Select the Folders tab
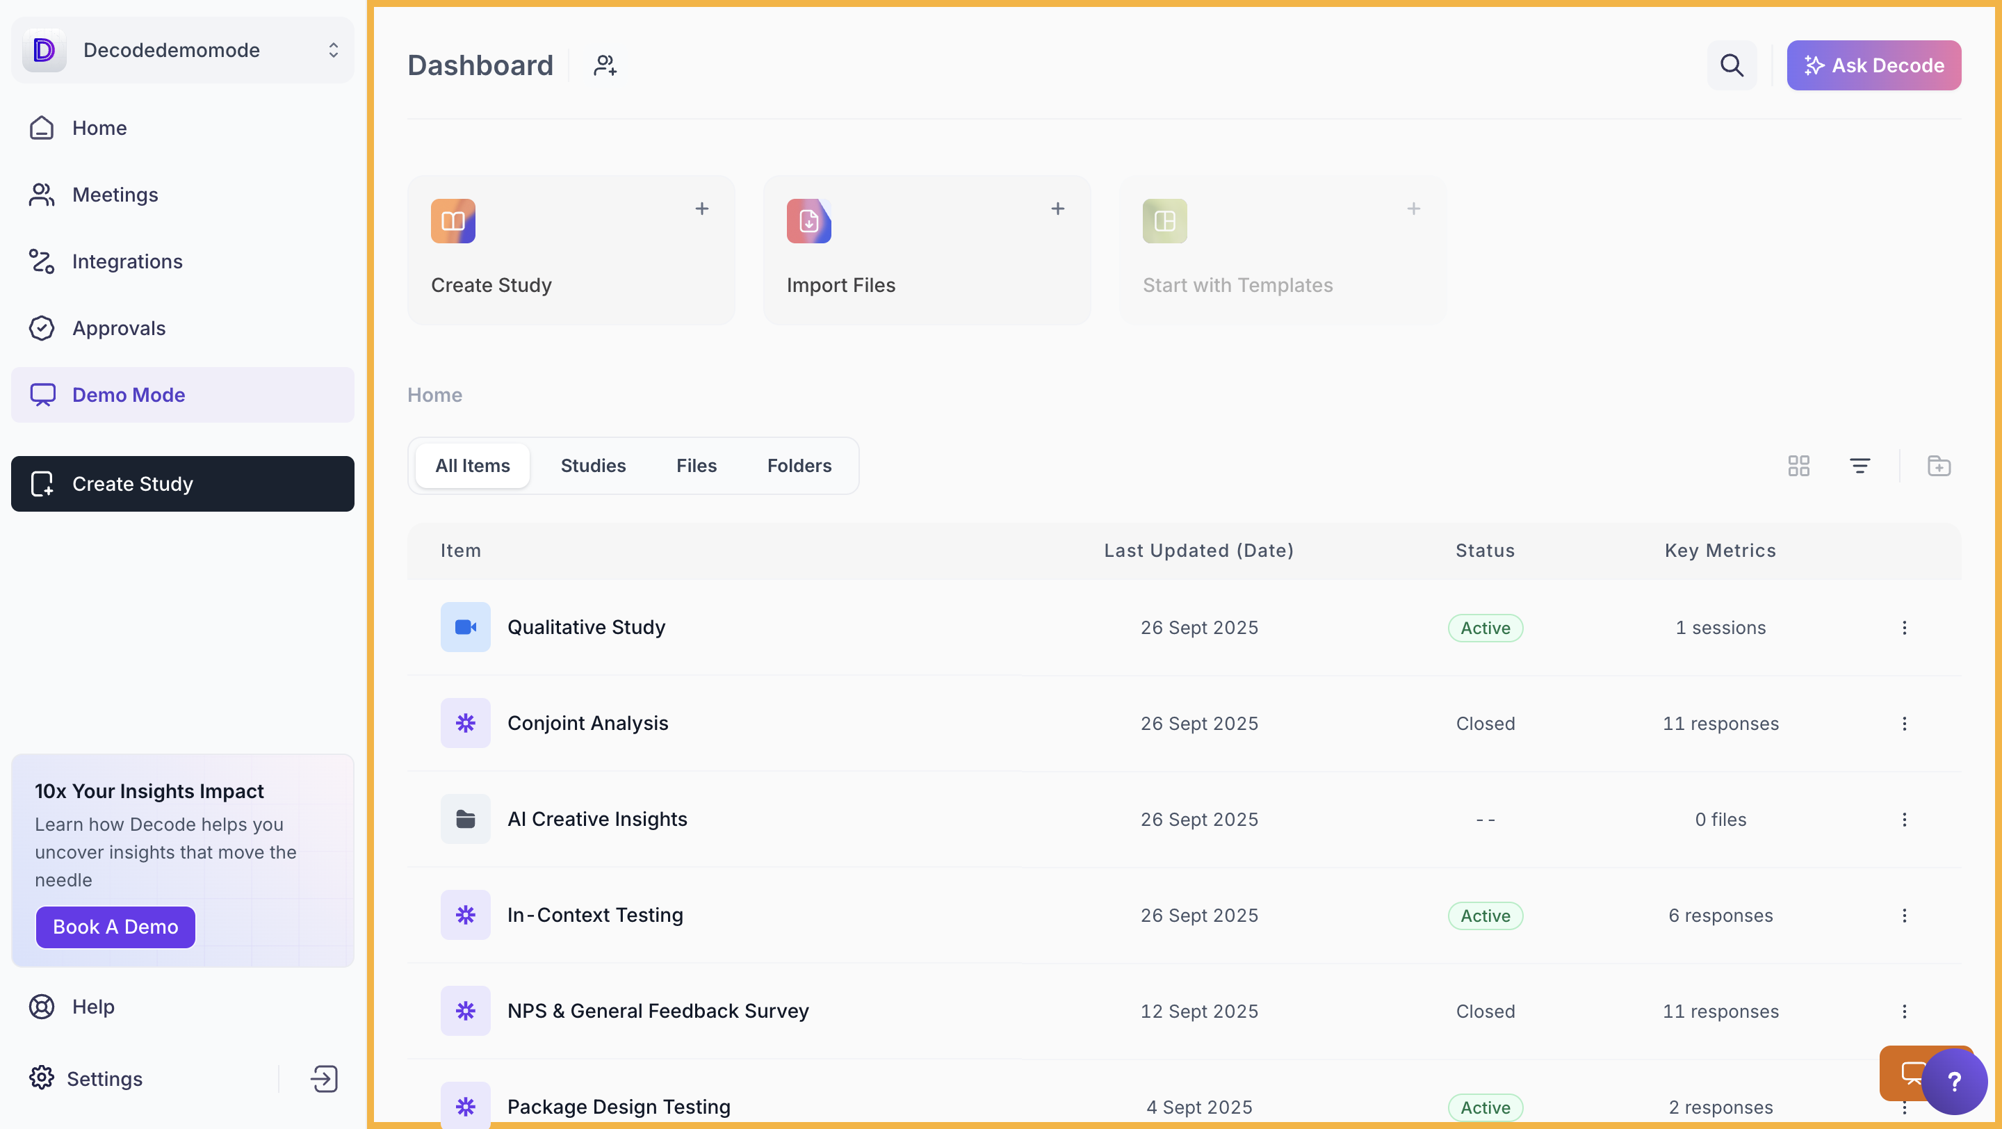Screen dimensions: 2002x1129 click(x=799, y=465)
